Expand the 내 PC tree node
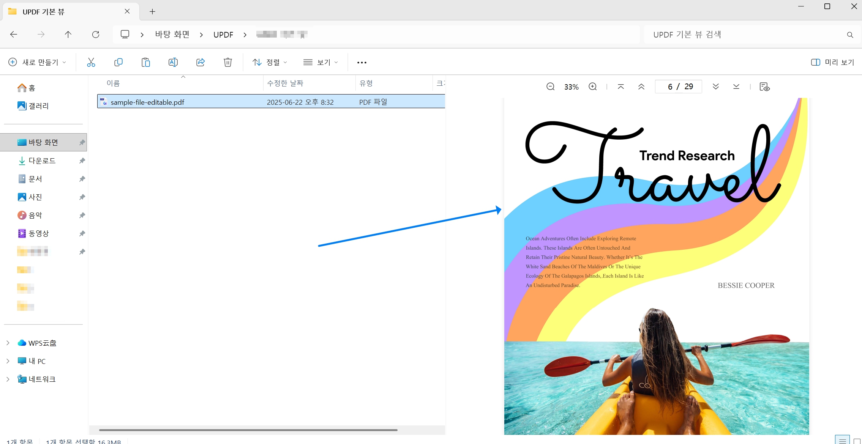The height and width of the screenshot is (444, 862). coord(8,361)
